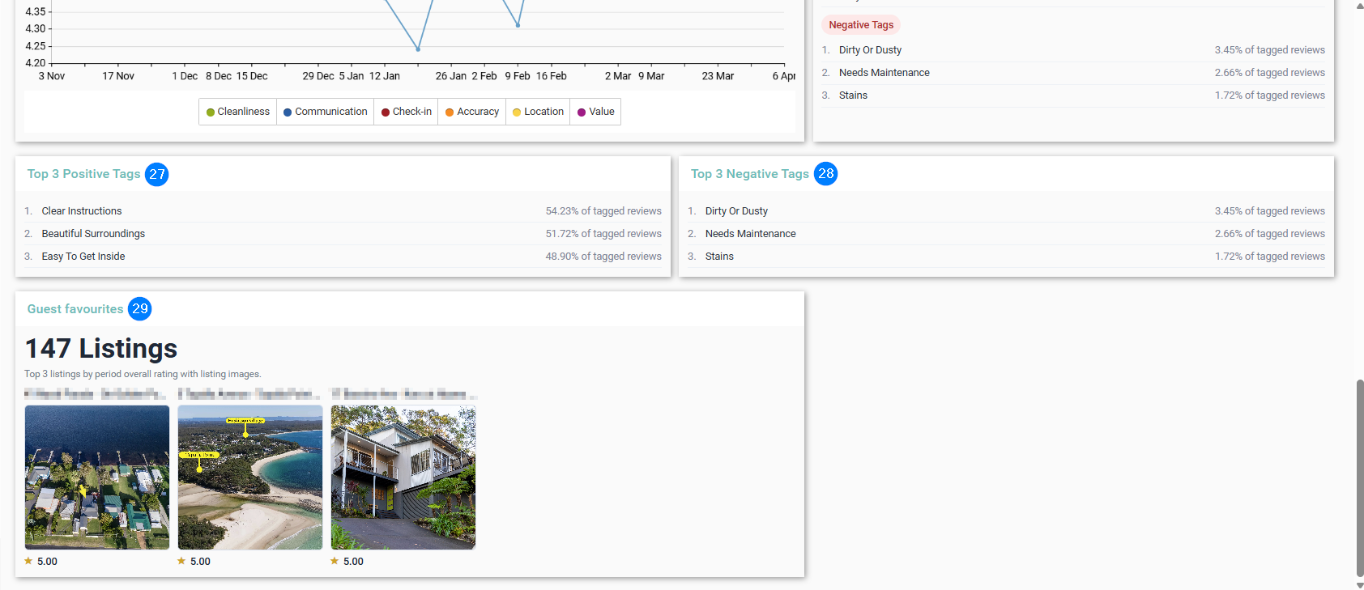
Task: Click the 3.45% value in Top 3 Negative Tags
Action: tap(1269, 211)
